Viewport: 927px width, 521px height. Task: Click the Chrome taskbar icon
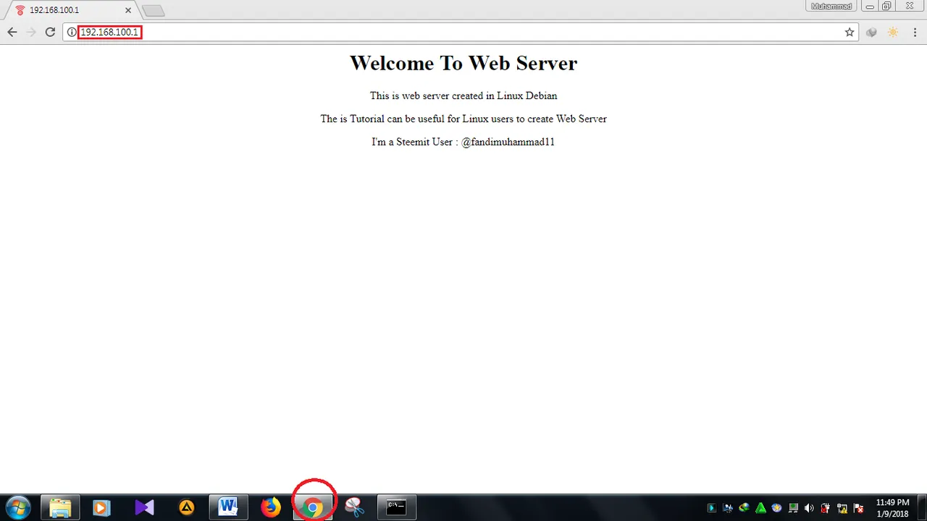(313, 507)
